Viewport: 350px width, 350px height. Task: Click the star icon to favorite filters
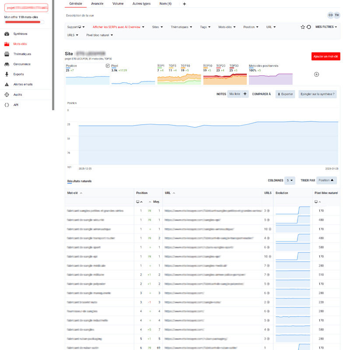point(302,27)
